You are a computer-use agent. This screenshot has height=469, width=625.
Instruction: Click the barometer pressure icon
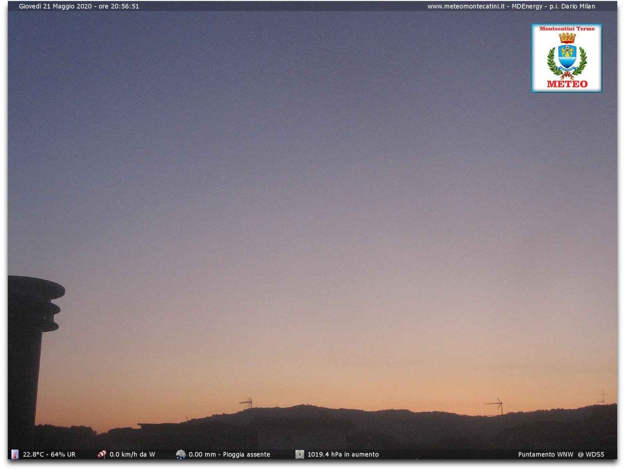[300, 454]
